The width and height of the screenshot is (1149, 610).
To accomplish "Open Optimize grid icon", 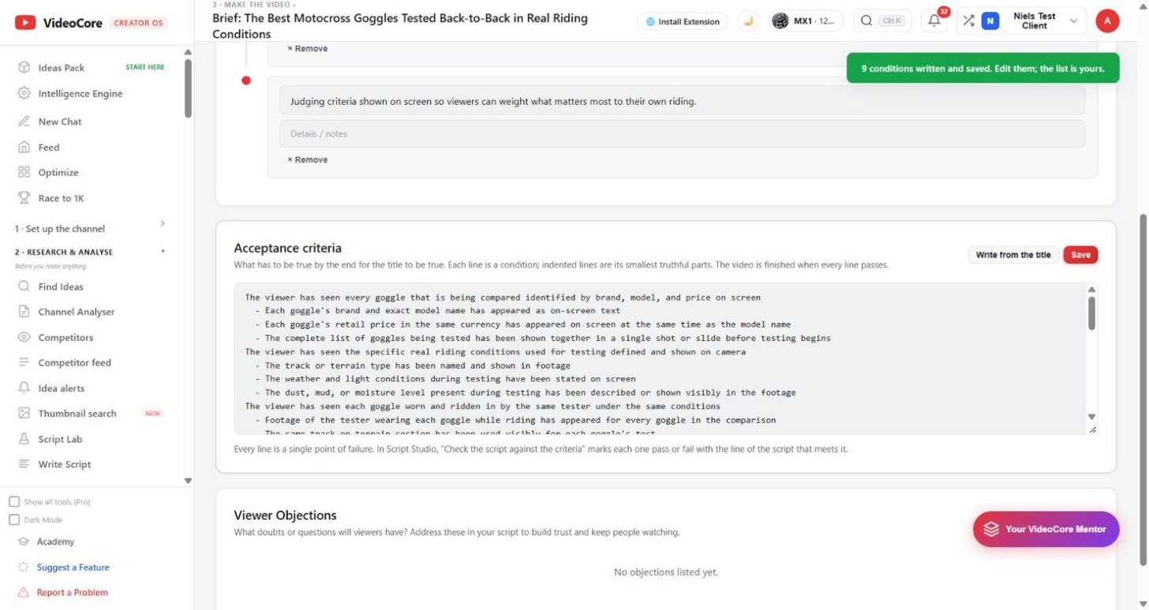I will click(x=24, y=173).
